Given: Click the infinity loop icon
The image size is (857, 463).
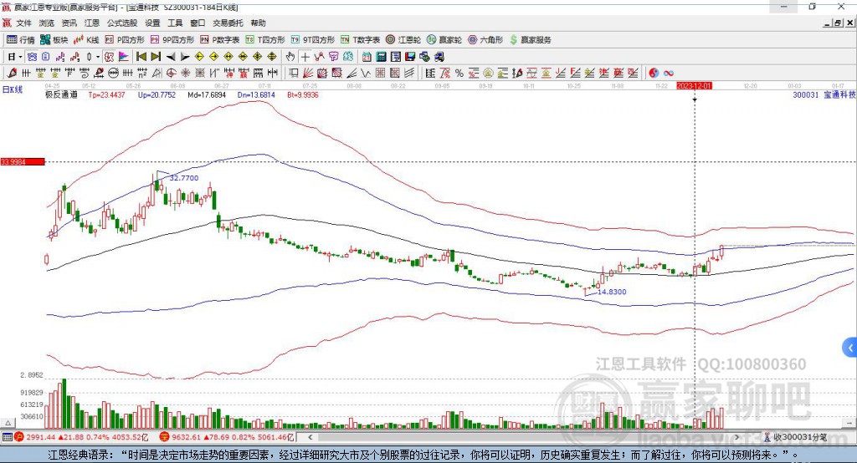Looking at the screenshot, I should tap(669, 74).
